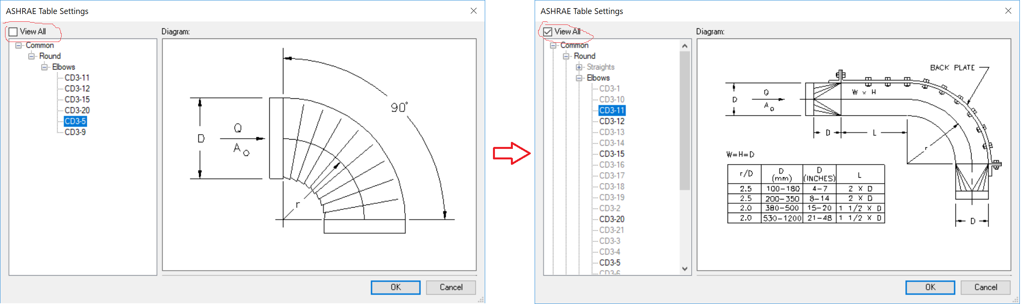Uncheck View All in the right dialog
This screenshot has height=304, width=1021.
click(548, 31)
